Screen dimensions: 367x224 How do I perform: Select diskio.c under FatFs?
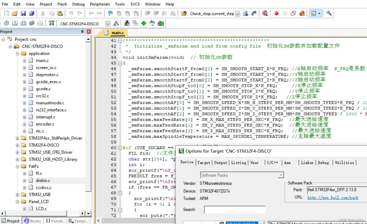[x=43, y=180]
